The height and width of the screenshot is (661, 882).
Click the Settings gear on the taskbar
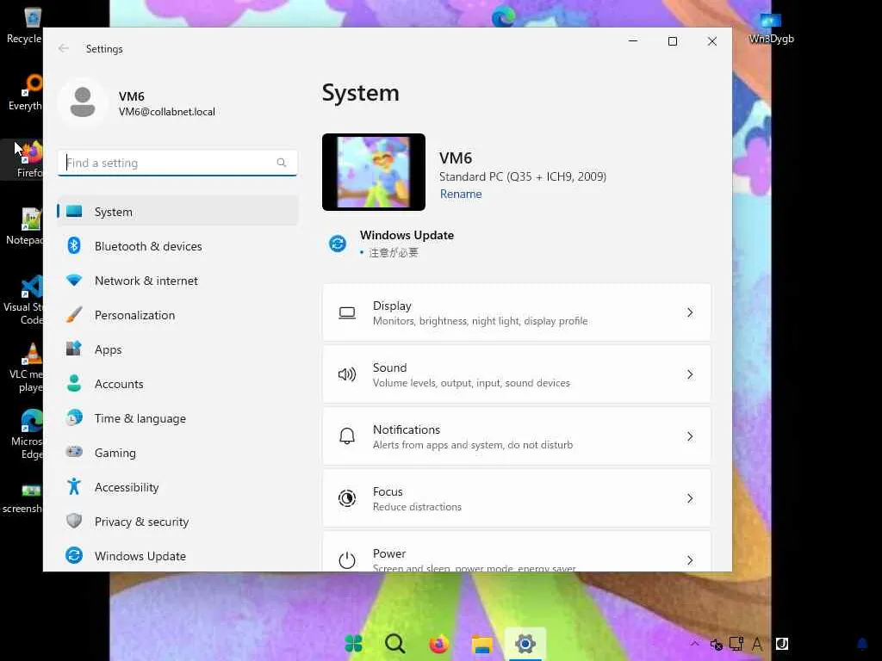525,644
